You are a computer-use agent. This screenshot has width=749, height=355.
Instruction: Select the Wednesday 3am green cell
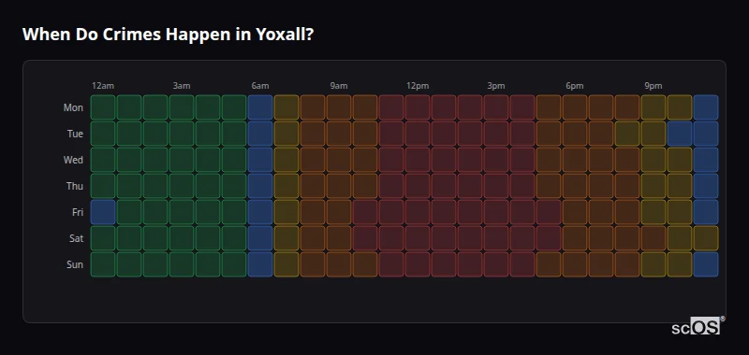182,160
